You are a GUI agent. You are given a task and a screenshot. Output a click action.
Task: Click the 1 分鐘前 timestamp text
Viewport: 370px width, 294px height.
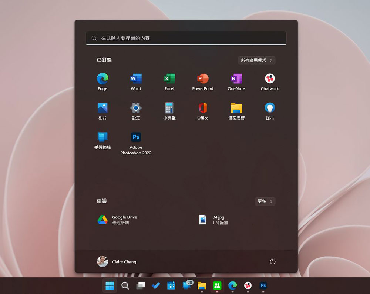pos(220,223)
